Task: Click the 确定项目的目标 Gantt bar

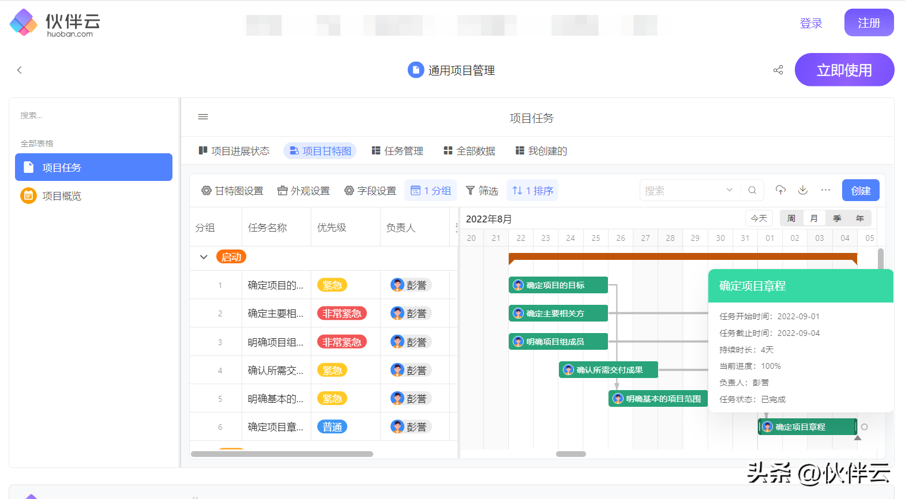Action: 558,285
